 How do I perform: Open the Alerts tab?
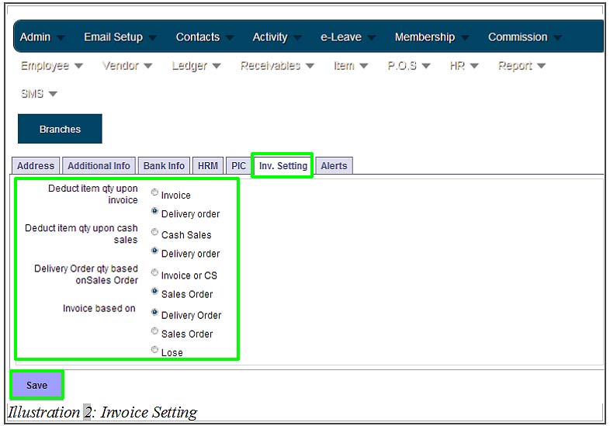click(334, 166)
